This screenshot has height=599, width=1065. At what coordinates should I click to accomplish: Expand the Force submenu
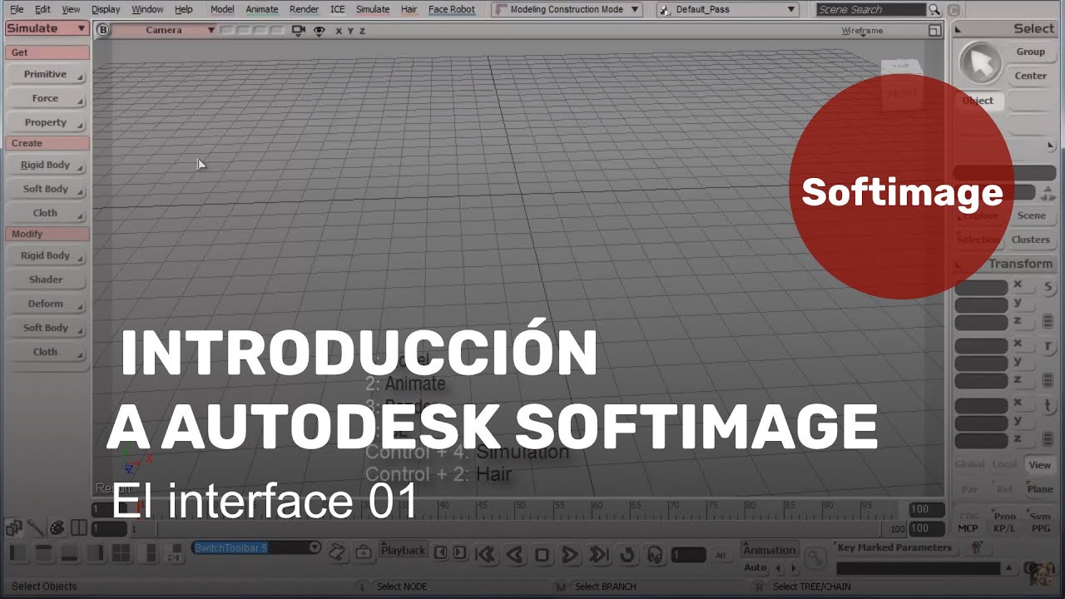(x=47, y=99)
